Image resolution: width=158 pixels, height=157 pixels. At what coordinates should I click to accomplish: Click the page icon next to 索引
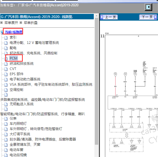[x=6, y=38]
